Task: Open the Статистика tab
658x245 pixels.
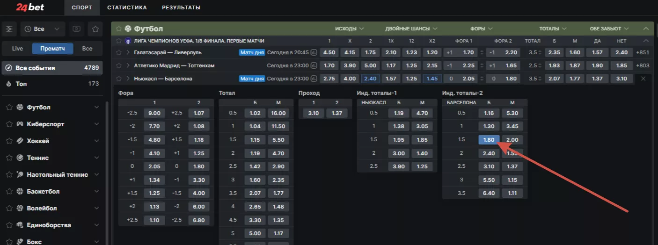Action: pos(127,7)
